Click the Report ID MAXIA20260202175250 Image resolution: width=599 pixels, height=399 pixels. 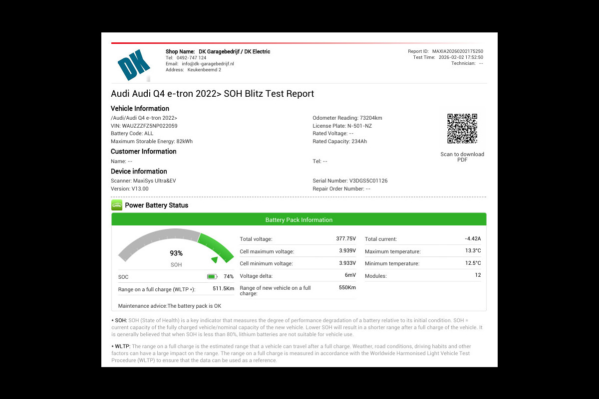click(457, 51)
